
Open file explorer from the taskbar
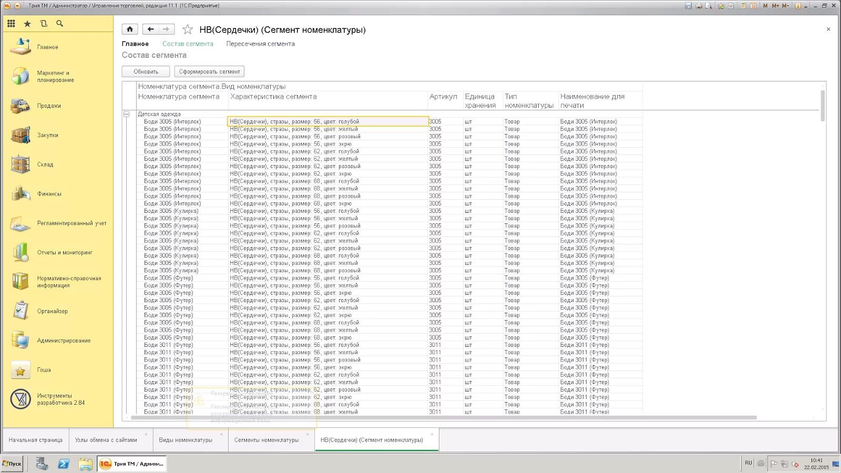(x=85, y=464)
